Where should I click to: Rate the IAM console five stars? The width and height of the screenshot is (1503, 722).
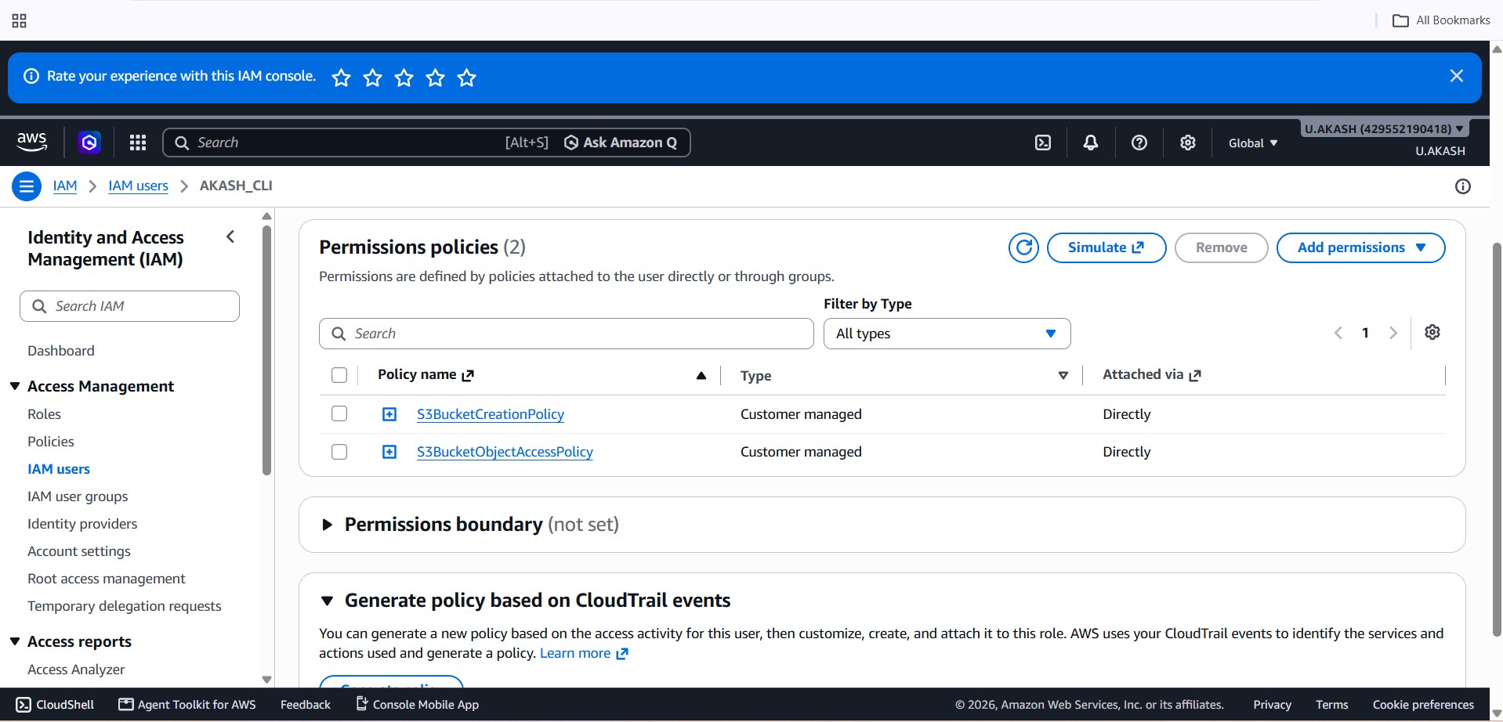[467, 78]
